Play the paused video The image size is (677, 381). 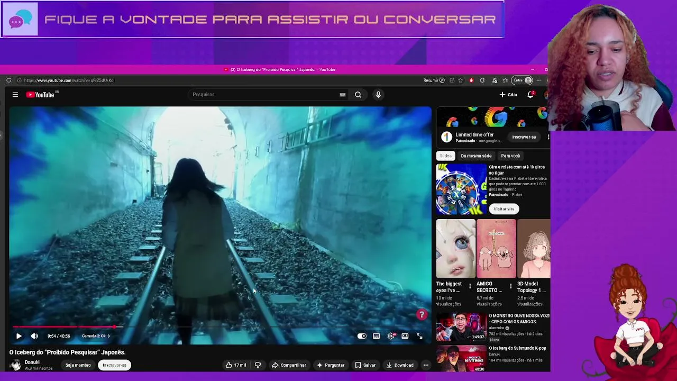[x=19, y=336]
